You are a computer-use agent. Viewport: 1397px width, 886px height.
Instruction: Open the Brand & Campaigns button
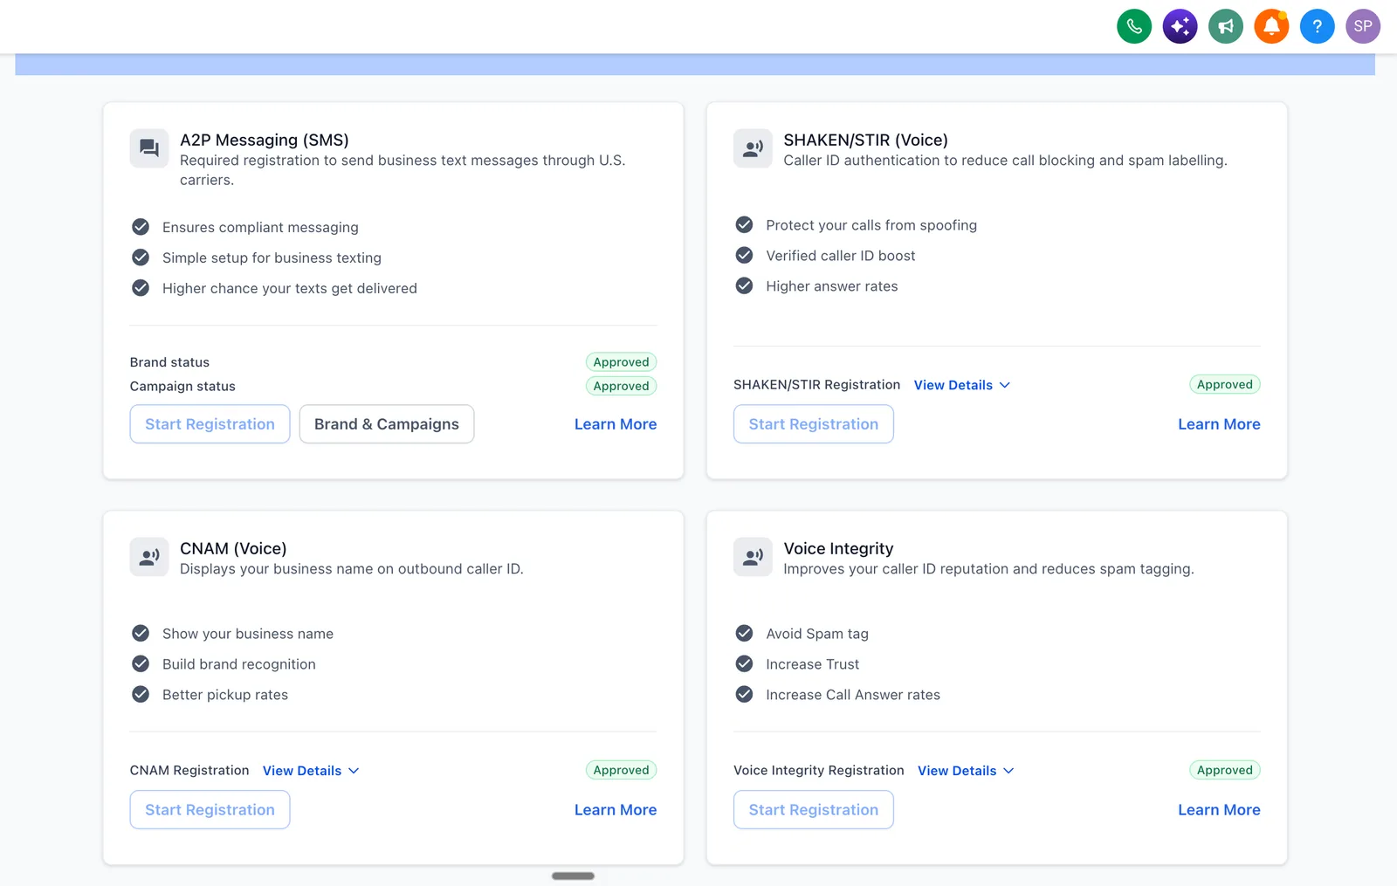pos(387,424)
